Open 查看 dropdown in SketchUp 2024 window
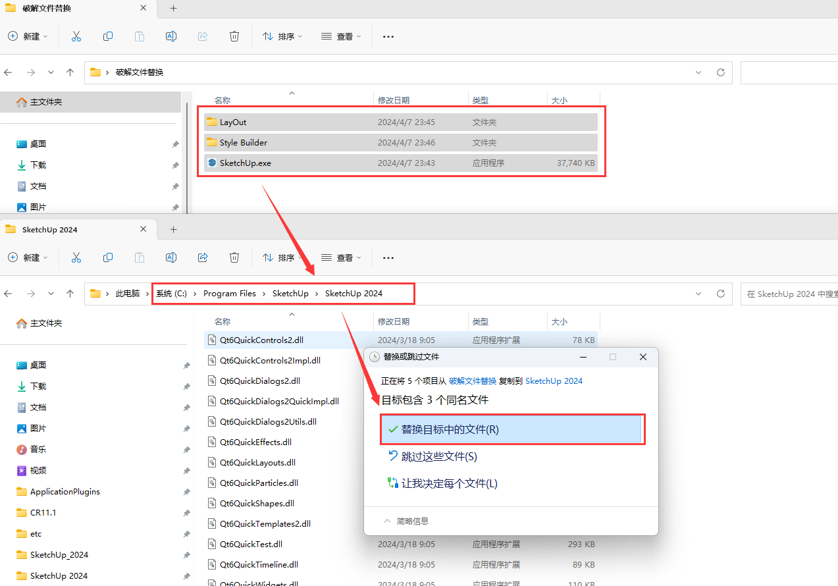The image size is (838, 586). pyautogui.click(x=341, y=257)
